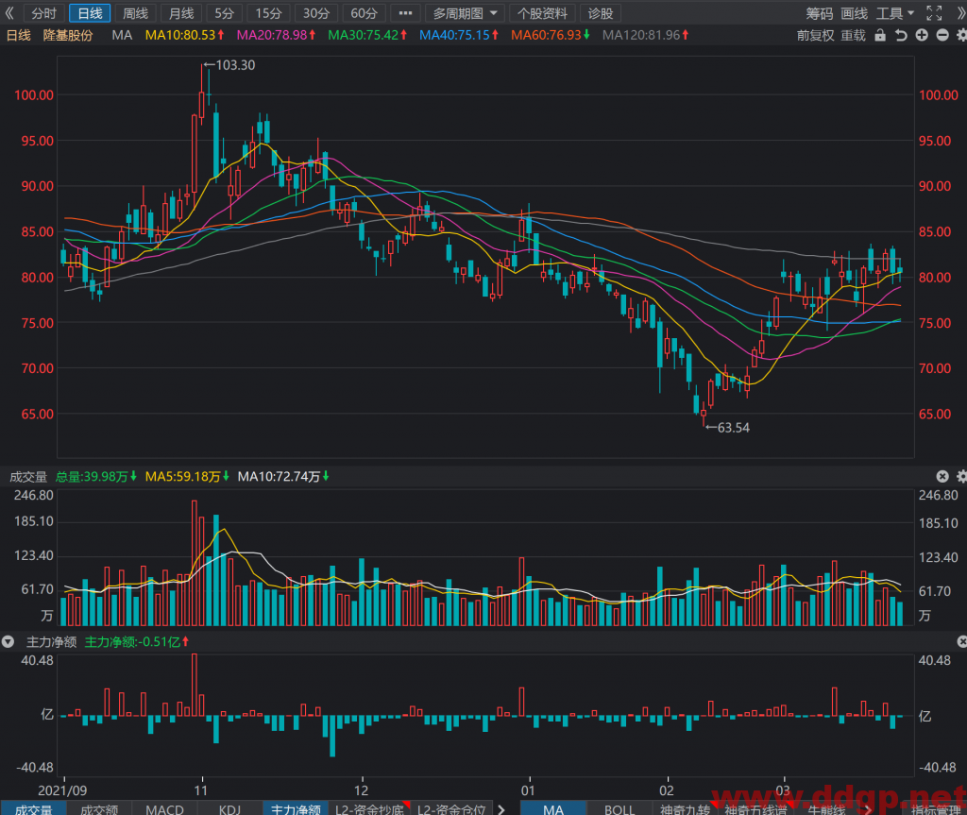Screen dimensions: 967x815
Task: Show more period options via ellipsis button
Action: [x=405, y=13]
